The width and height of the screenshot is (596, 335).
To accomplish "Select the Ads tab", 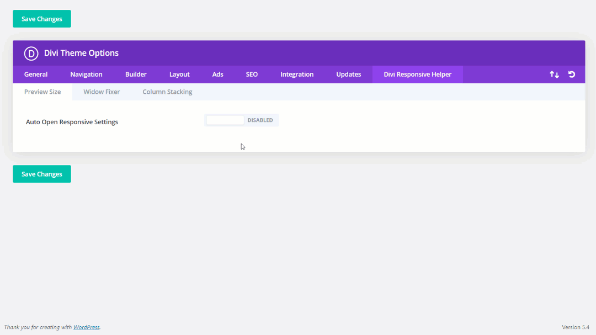I will [217, 74].
